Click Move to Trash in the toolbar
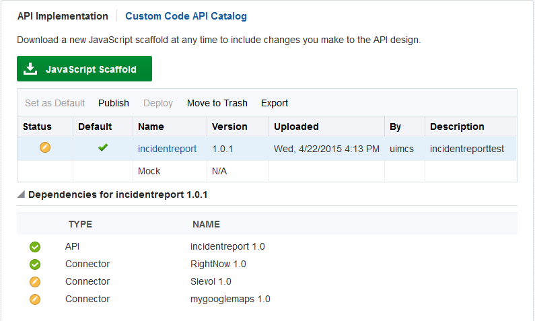This screenshot has height=321, width=535. [217, 103]
